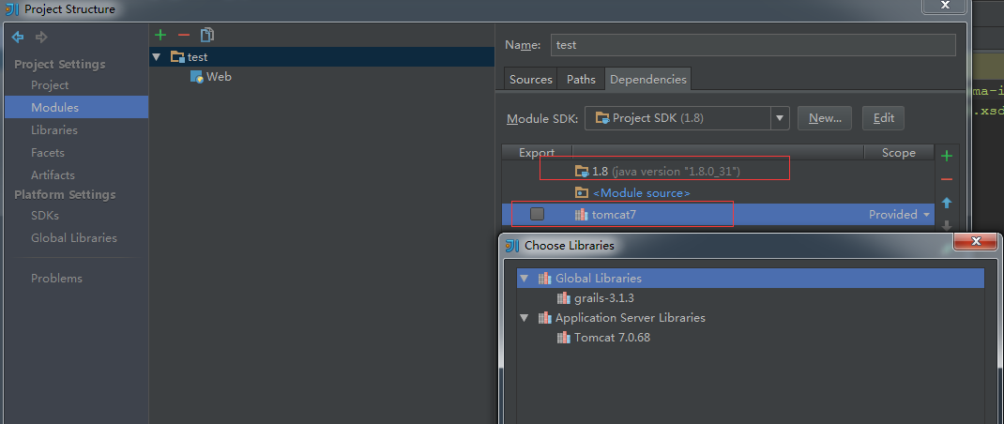Click the Export column header
This screenshot has height=424, width=1004.
[x=537, y=153]
